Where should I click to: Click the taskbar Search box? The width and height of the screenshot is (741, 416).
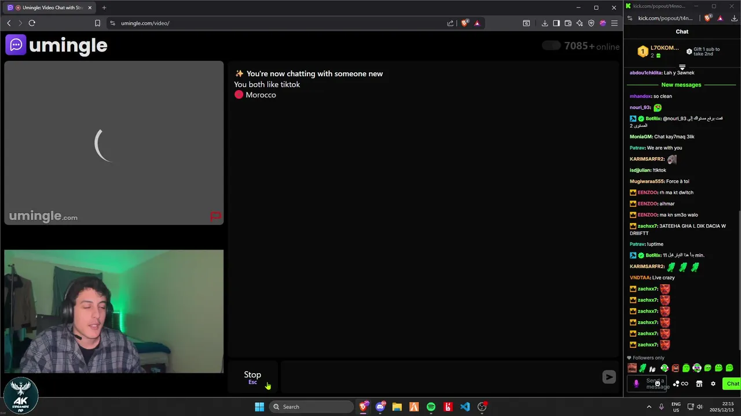[x=312, y=407]
